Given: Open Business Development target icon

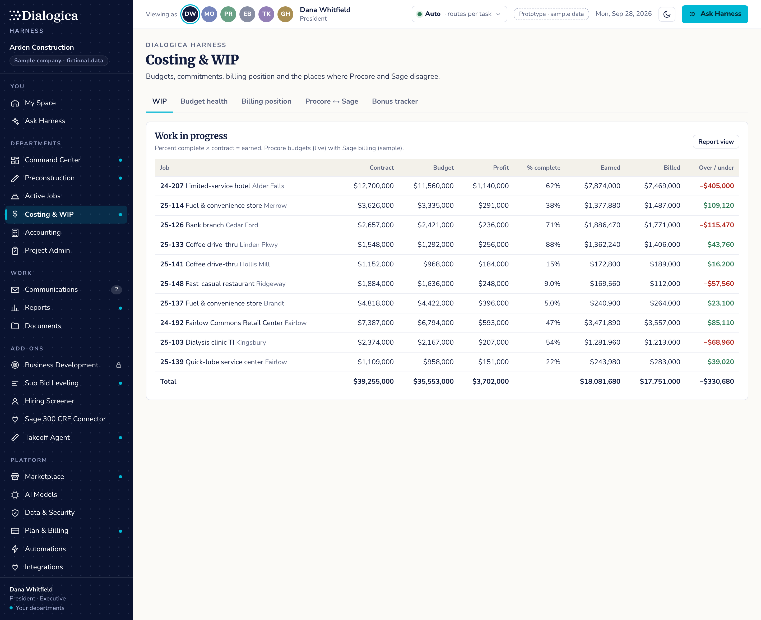Looking at the screenshot, I should pyautogui.click(x=15, y=365).
